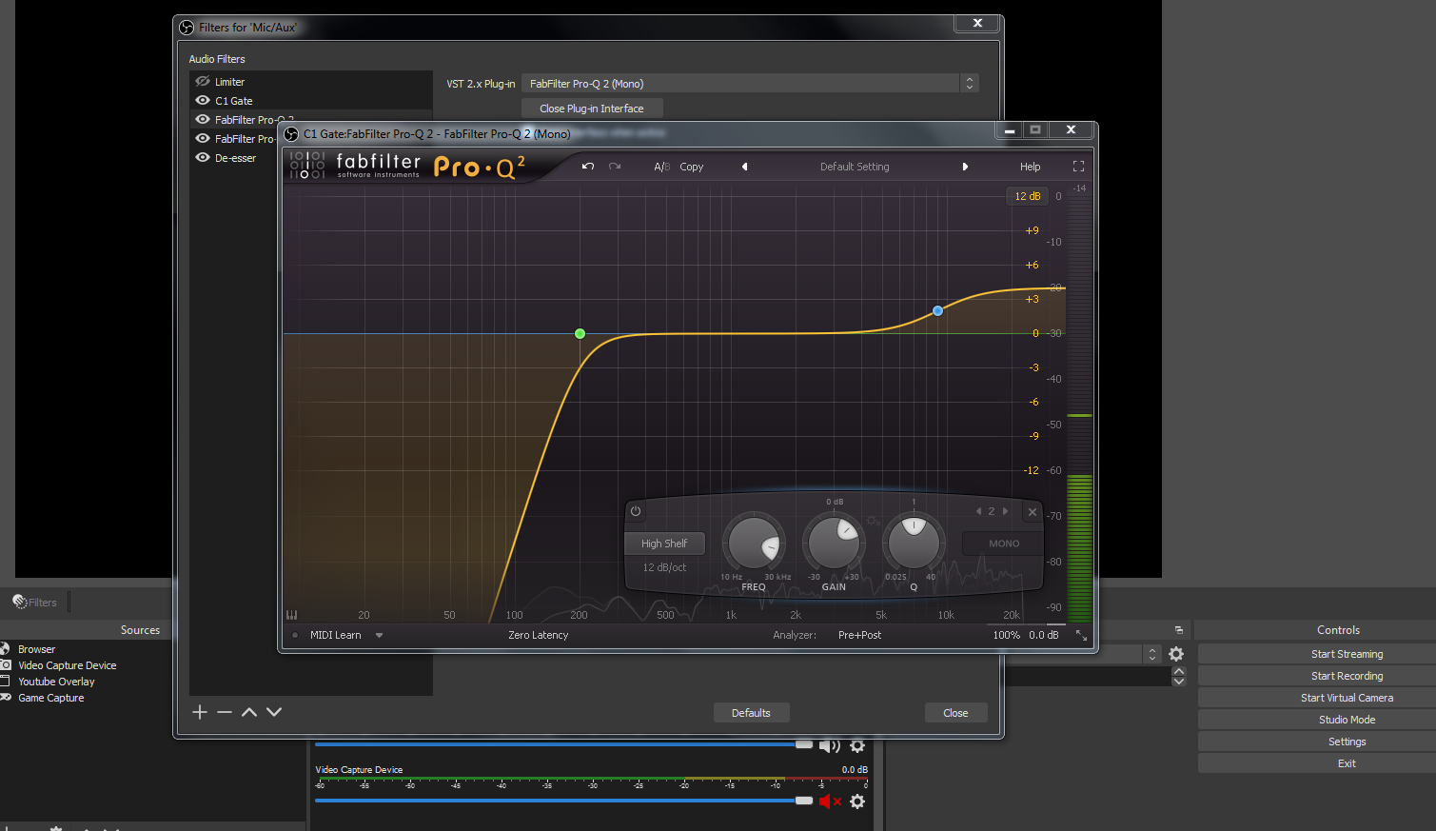Click the undo arrow in Pro-Q 2

click(x=588, y=167)
